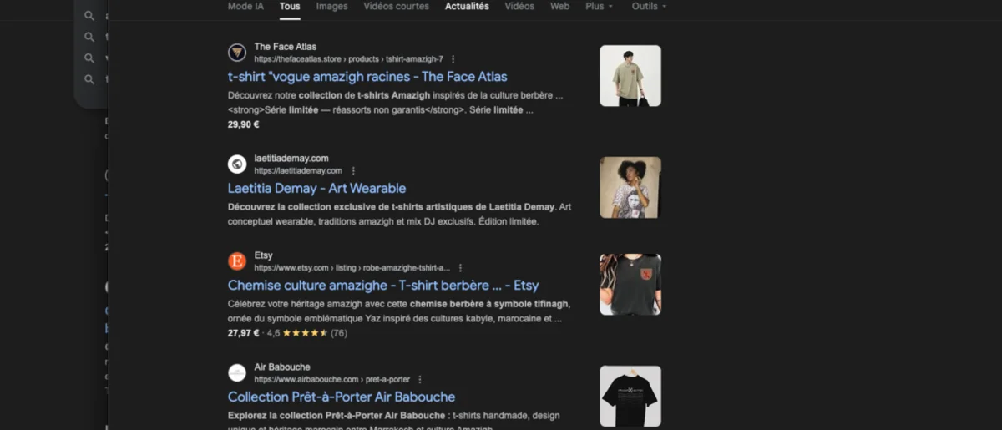1002x430 pixels.
Task: Click Air Babouche black t-shirt thumbnail
Action: pyautogui.click(x=630, y=397)
